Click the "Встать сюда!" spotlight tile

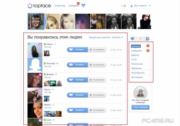tap(36, 21)
